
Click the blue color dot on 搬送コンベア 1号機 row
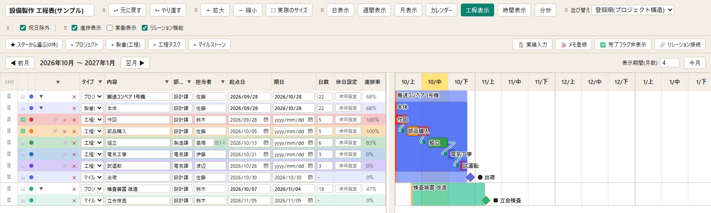click(x=31, y=96)
